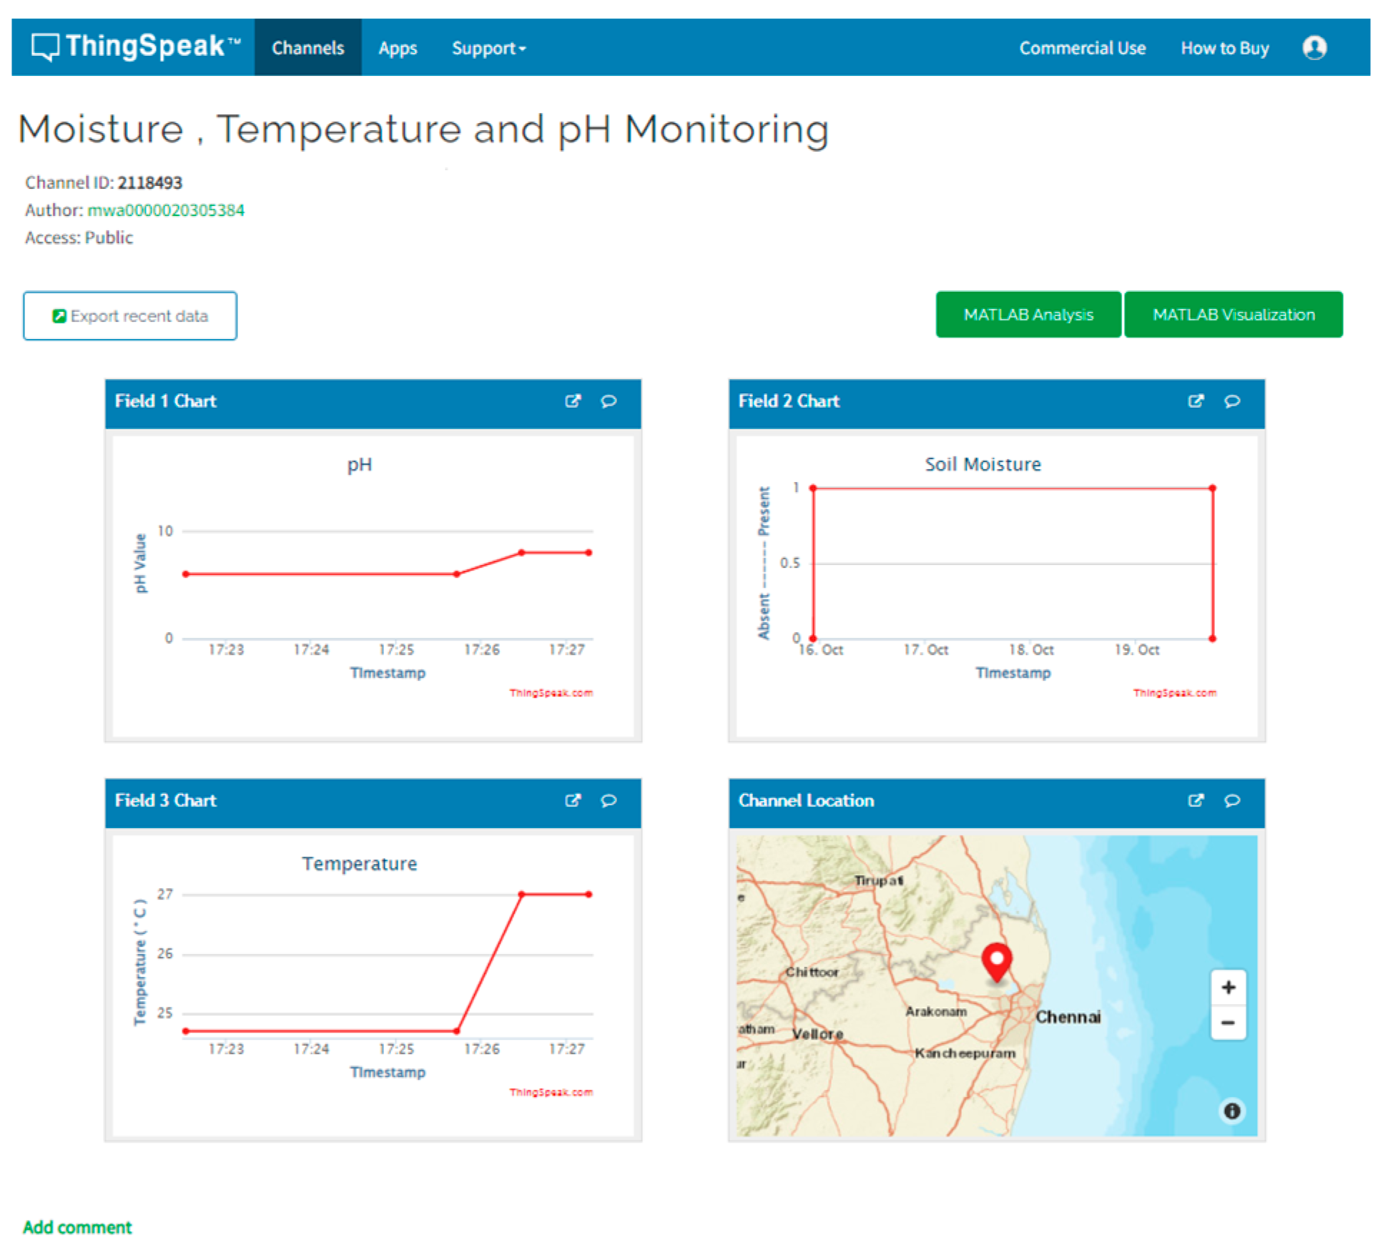Open Channel Location map in new window
The image size is (1383, 1250).
tap(1196, 800)
